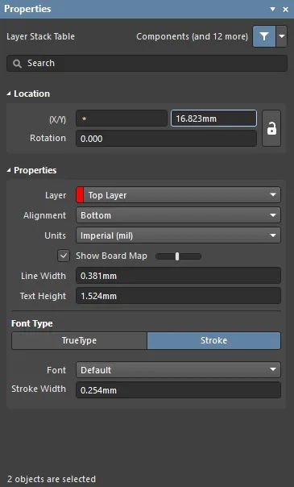Uncheck the Show Board Map checkbox
294x487 pixels.
pos(64,256)
